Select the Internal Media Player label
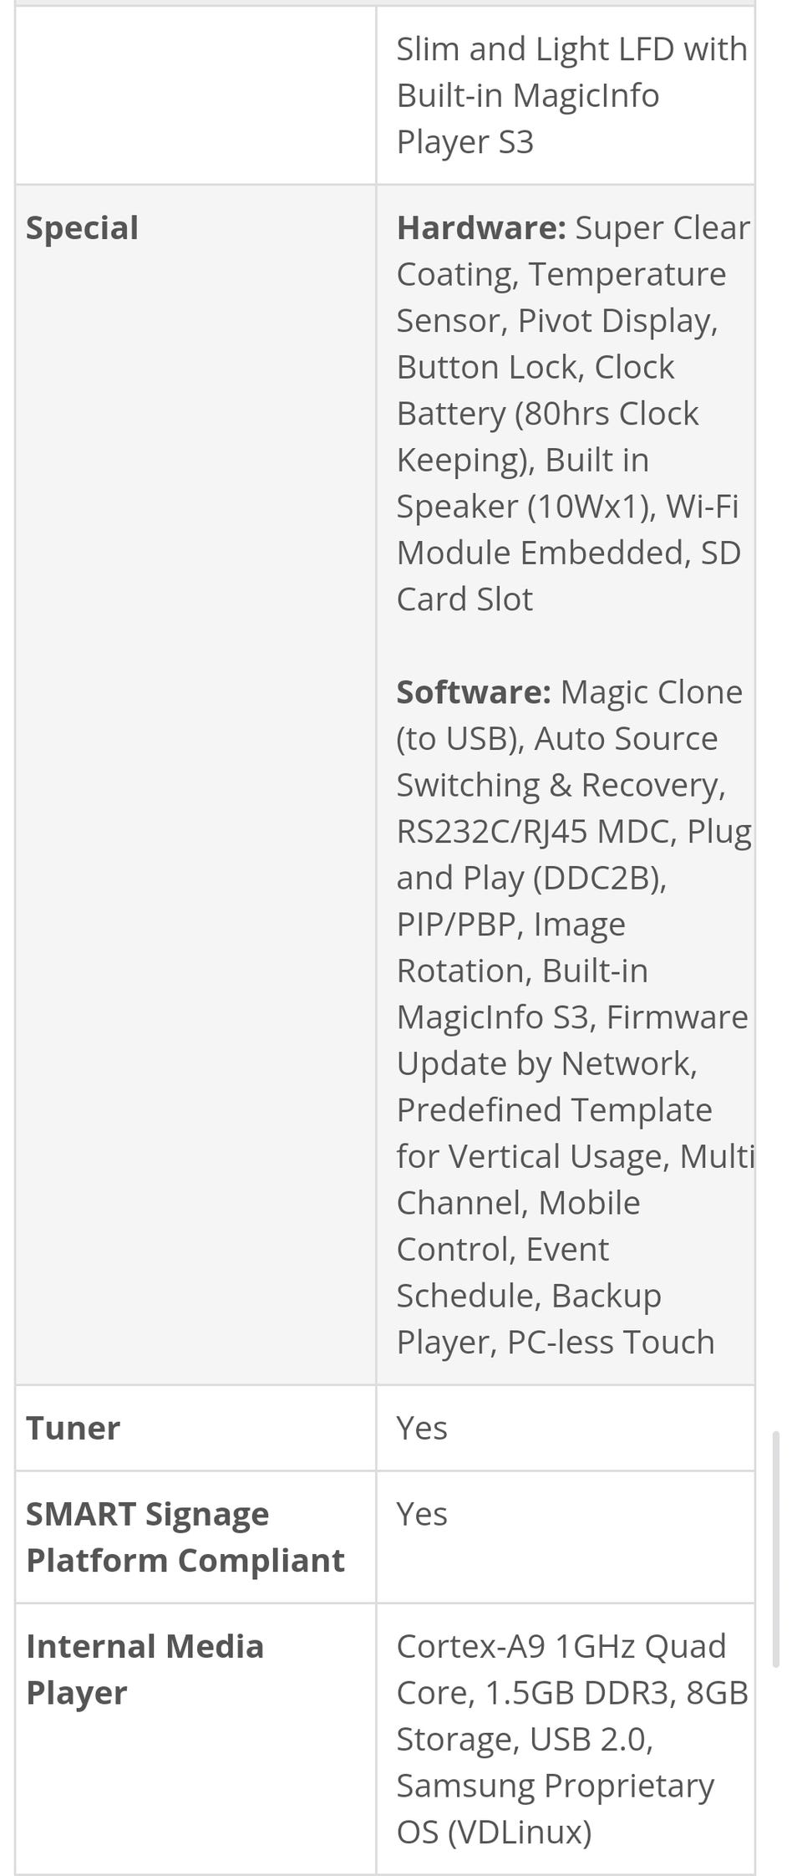The image size is (802, 1876). (145, 1669)
